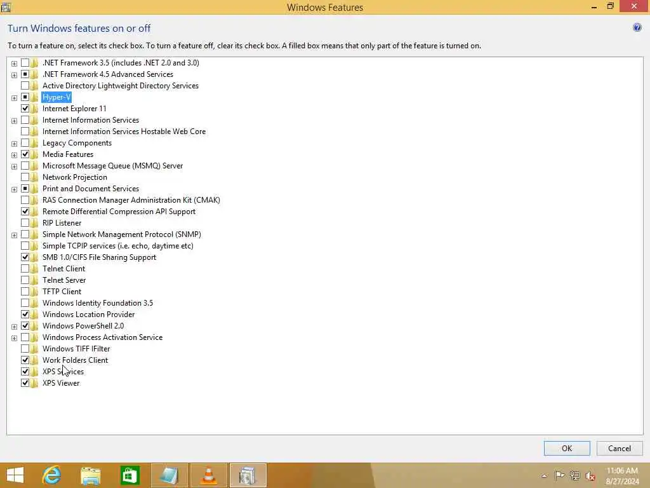Select 'Windows Identity Foundation 3.5' label
The image size is (650, 488).
click(97, 303)
